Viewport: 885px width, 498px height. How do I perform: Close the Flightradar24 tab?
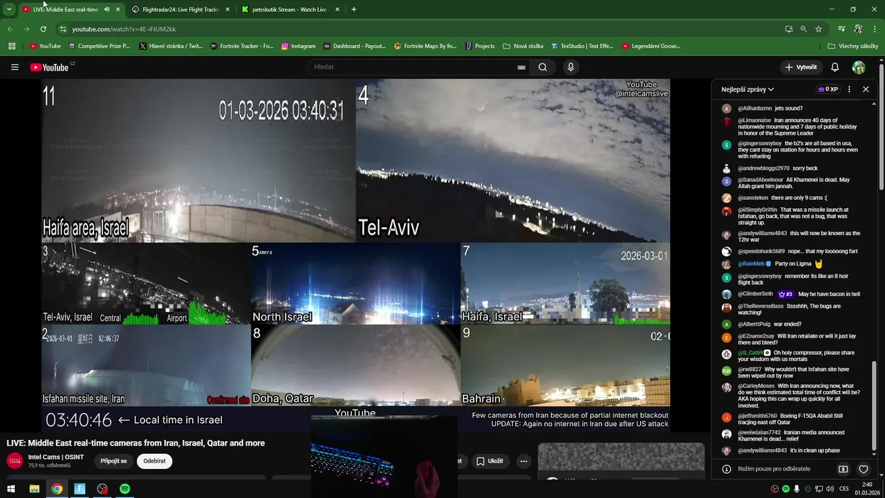(x=227, y=10)
